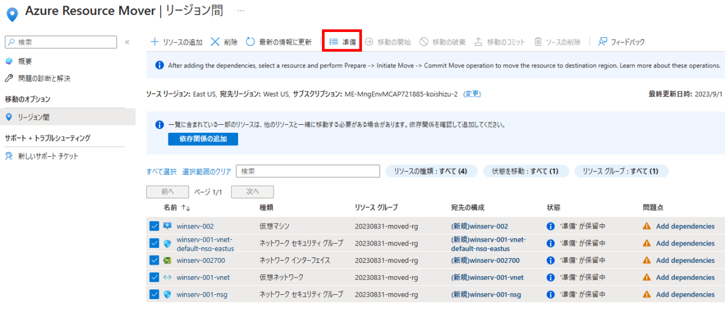Viewport: 725px width, 322px height.
Task: Open 問題の診断と解決 in the sidebar
Action: click(x=44, y=78)
